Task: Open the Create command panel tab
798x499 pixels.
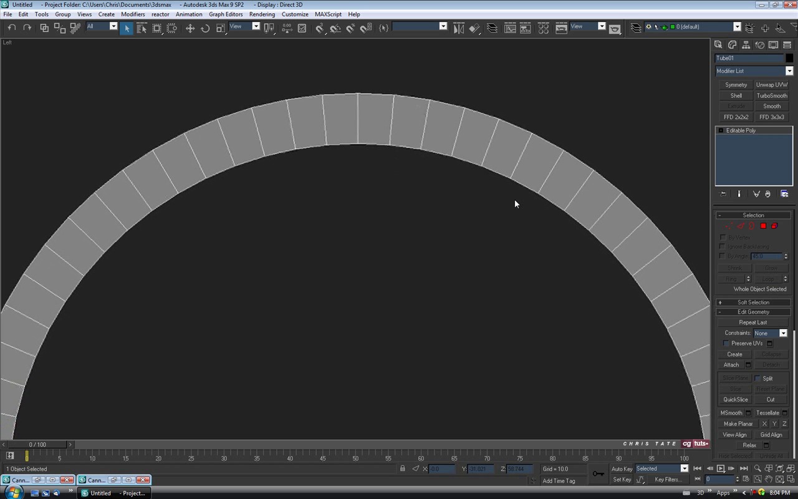Action: pos(718,45)
